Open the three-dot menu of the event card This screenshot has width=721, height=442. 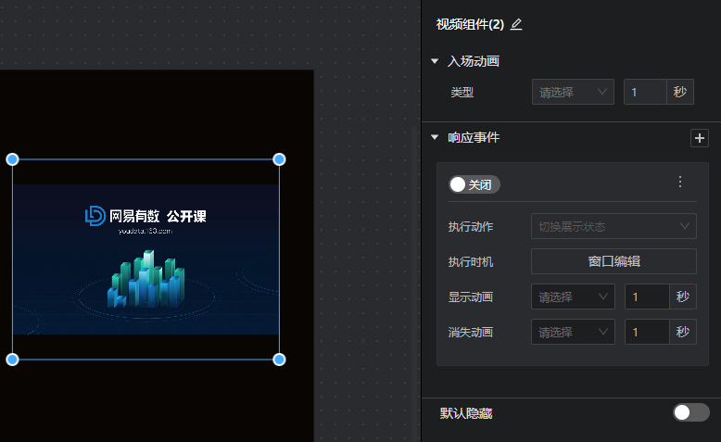pyautogui.click(x=680, y=182)
